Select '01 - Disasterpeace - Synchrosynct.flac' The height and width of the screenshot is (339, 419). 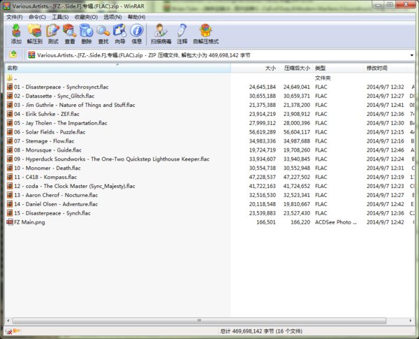point(61,87)
